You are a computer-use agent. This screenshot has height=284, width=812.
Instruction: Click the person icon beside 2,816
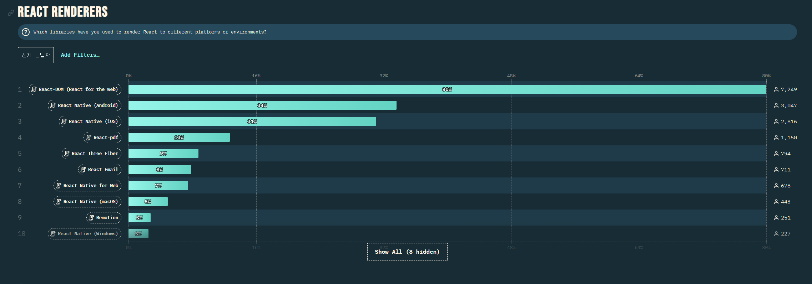click(x=776, y=122)
